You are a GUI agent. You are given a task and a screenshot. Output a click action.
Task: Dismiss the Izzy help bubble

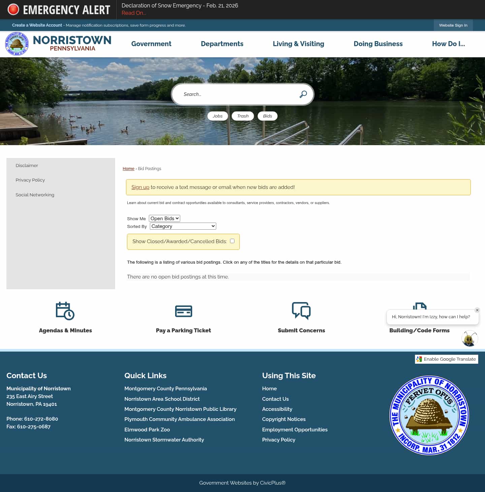coord(477,310)
